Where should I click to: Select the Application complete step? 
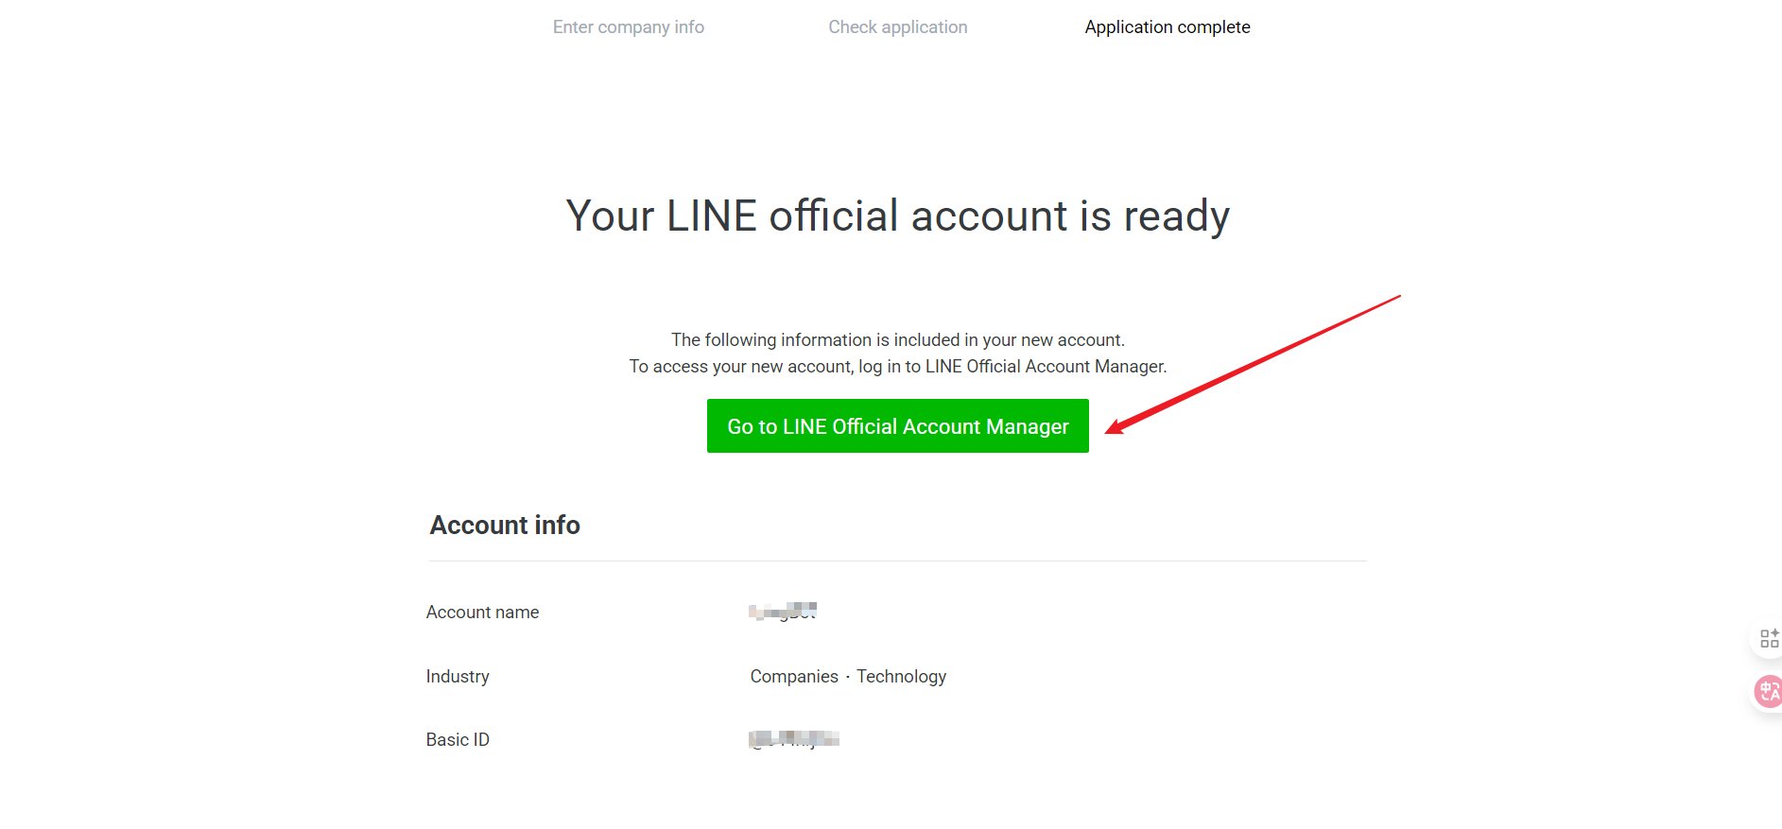tap(1167, 27)
